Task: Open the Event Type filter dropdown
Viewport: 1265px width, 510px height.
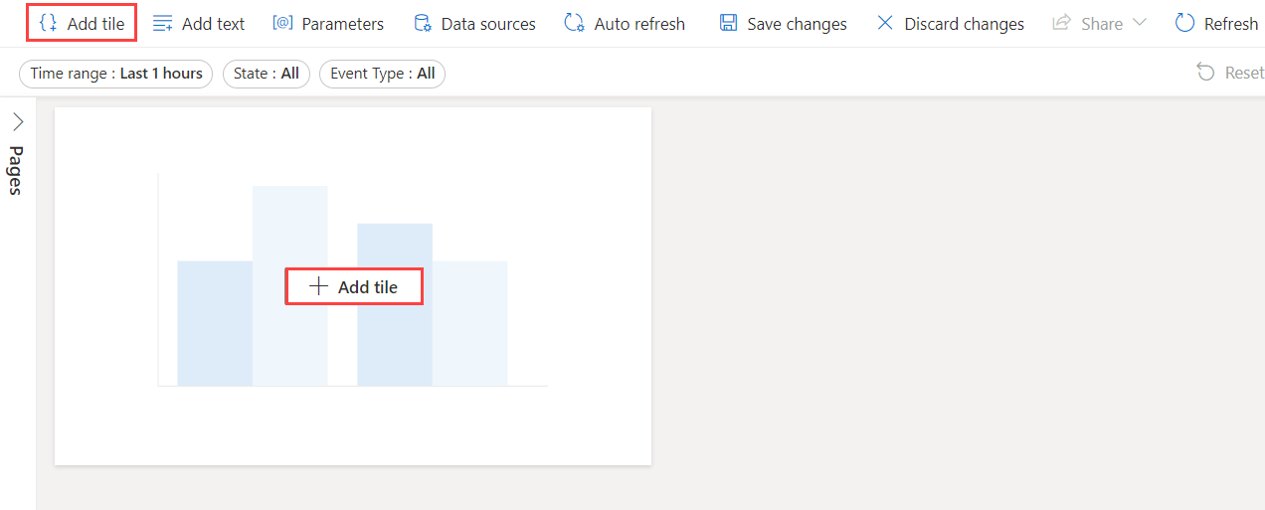Action: tap(383, 74)
